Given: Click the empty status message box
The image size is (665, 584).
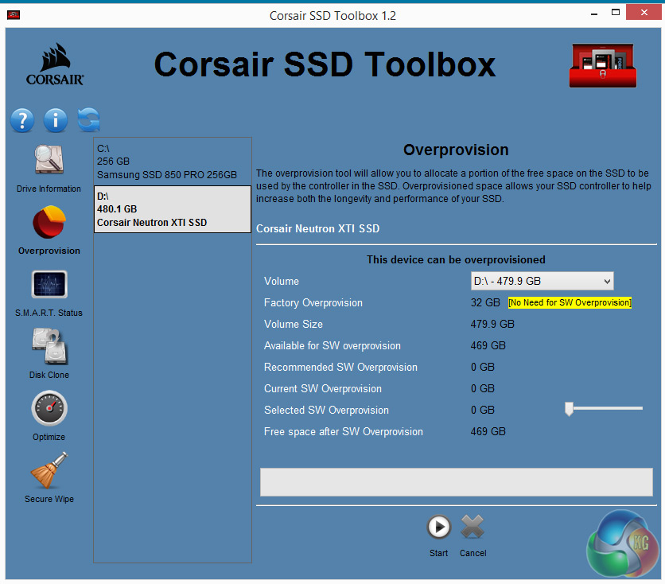Looking at the screenshot, I should click(x=456, y=482).
